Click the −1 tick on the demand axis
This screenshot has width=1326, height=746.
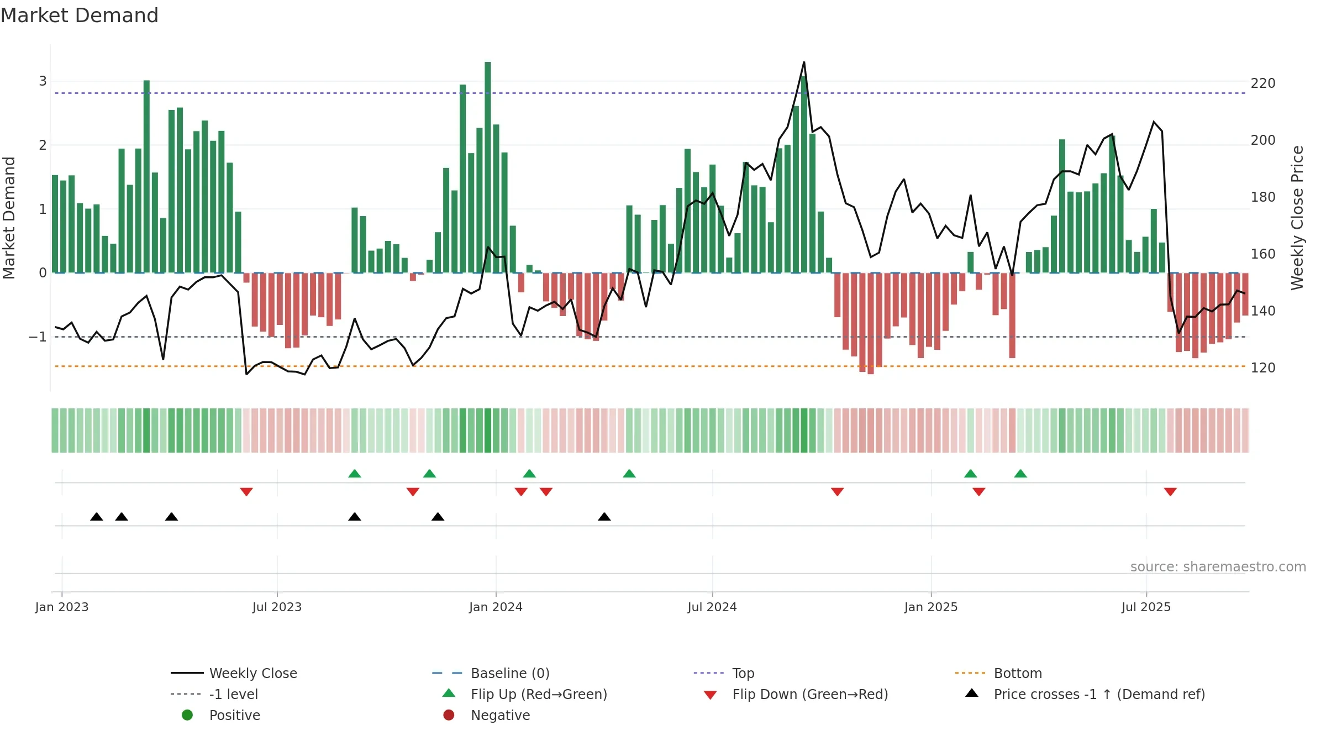pyautogui.click(x=38, y=337)
